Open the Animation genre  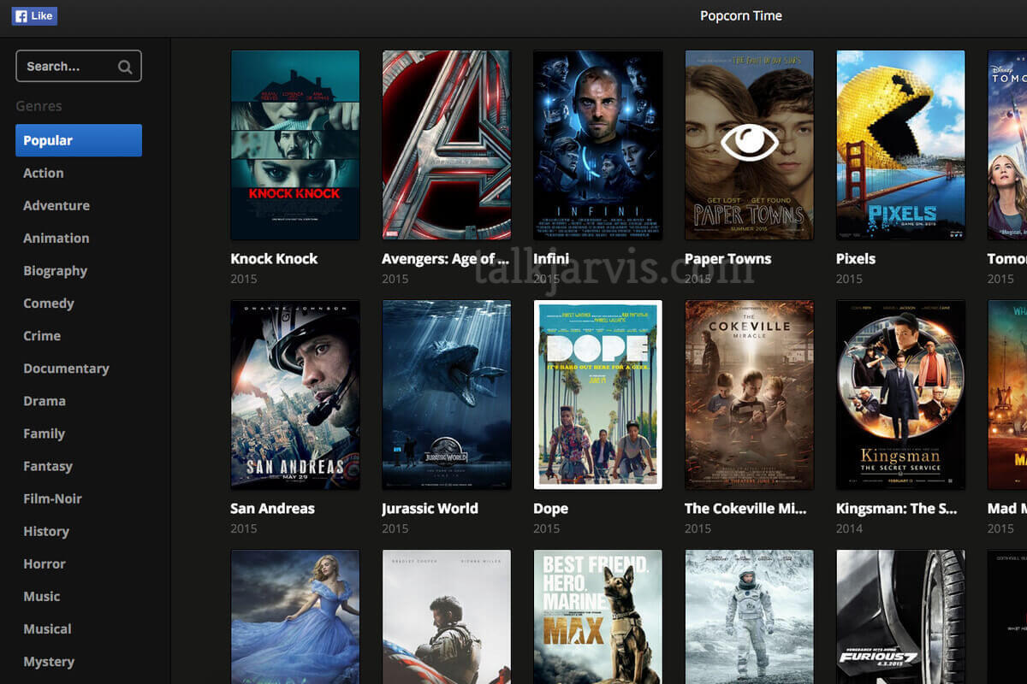(56, 238)
